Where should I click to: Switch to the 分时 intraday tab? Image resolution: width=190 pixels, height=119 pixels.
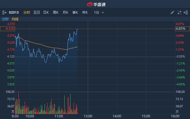click(x=27, y=13)
